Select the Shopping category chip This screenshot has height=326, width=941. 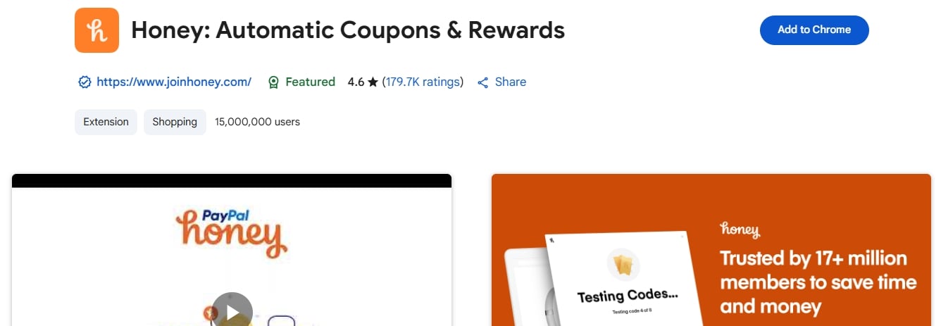175,122
